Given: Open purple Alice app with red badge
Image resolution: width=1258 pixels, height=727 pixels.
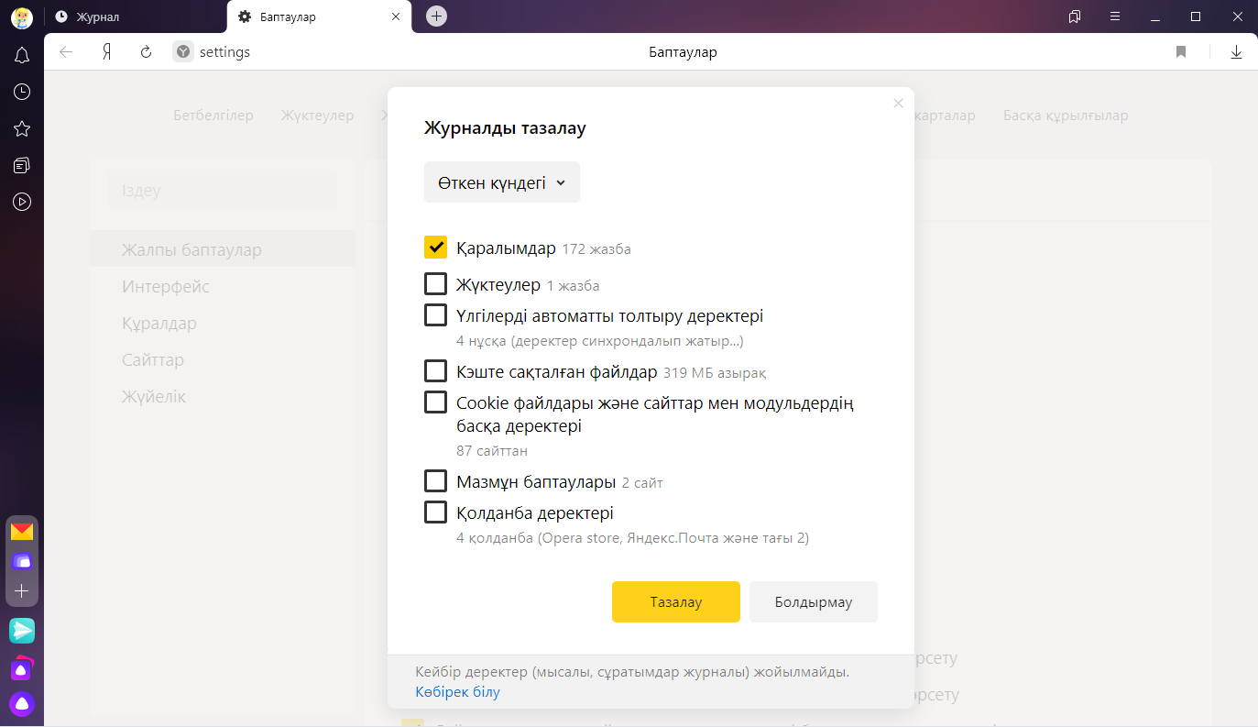Looking at the screenshot, I should [22, 668].
